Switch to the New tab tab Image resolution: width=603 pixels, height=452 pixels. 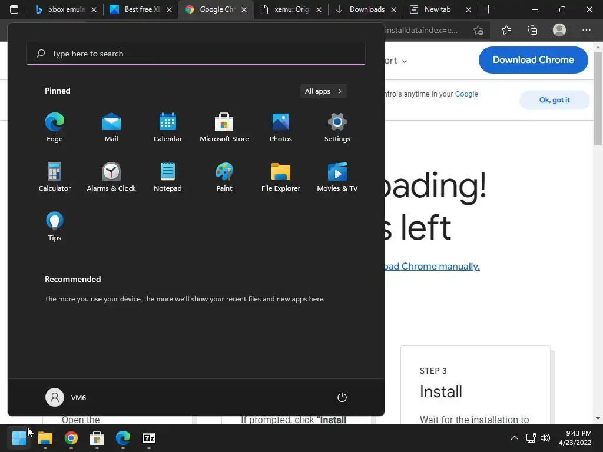click(x=441, y=9)
